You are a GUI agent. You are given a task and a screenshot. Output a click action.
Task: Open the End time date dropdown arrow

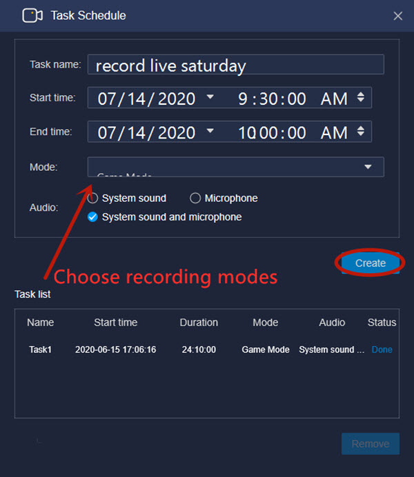[210, 131]
